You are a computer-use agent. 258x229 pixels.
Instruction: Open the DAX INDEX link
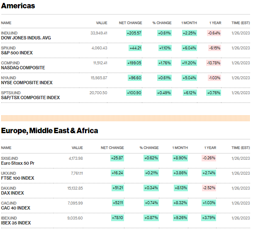pos(12,193)
